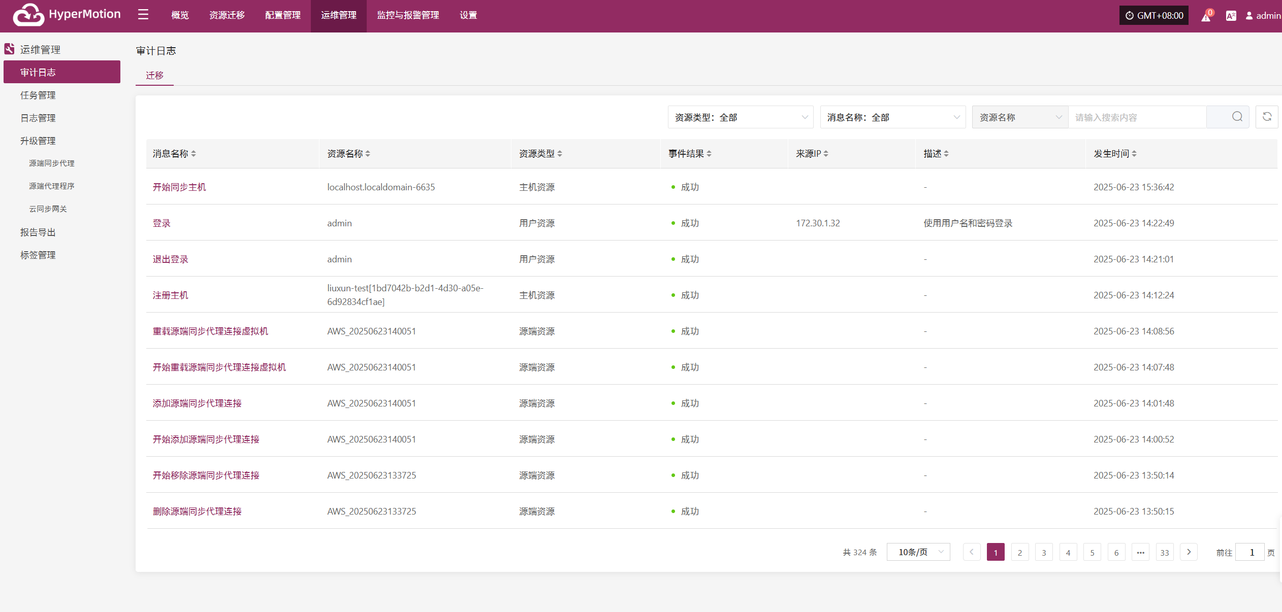Click the GMT+08:00 timezone indicator
This screenshot has width=1282, height=612.
1153,15
